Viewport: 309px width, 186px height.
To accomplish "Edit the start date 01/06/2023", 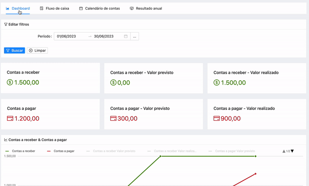I will (x=66, y=36).
